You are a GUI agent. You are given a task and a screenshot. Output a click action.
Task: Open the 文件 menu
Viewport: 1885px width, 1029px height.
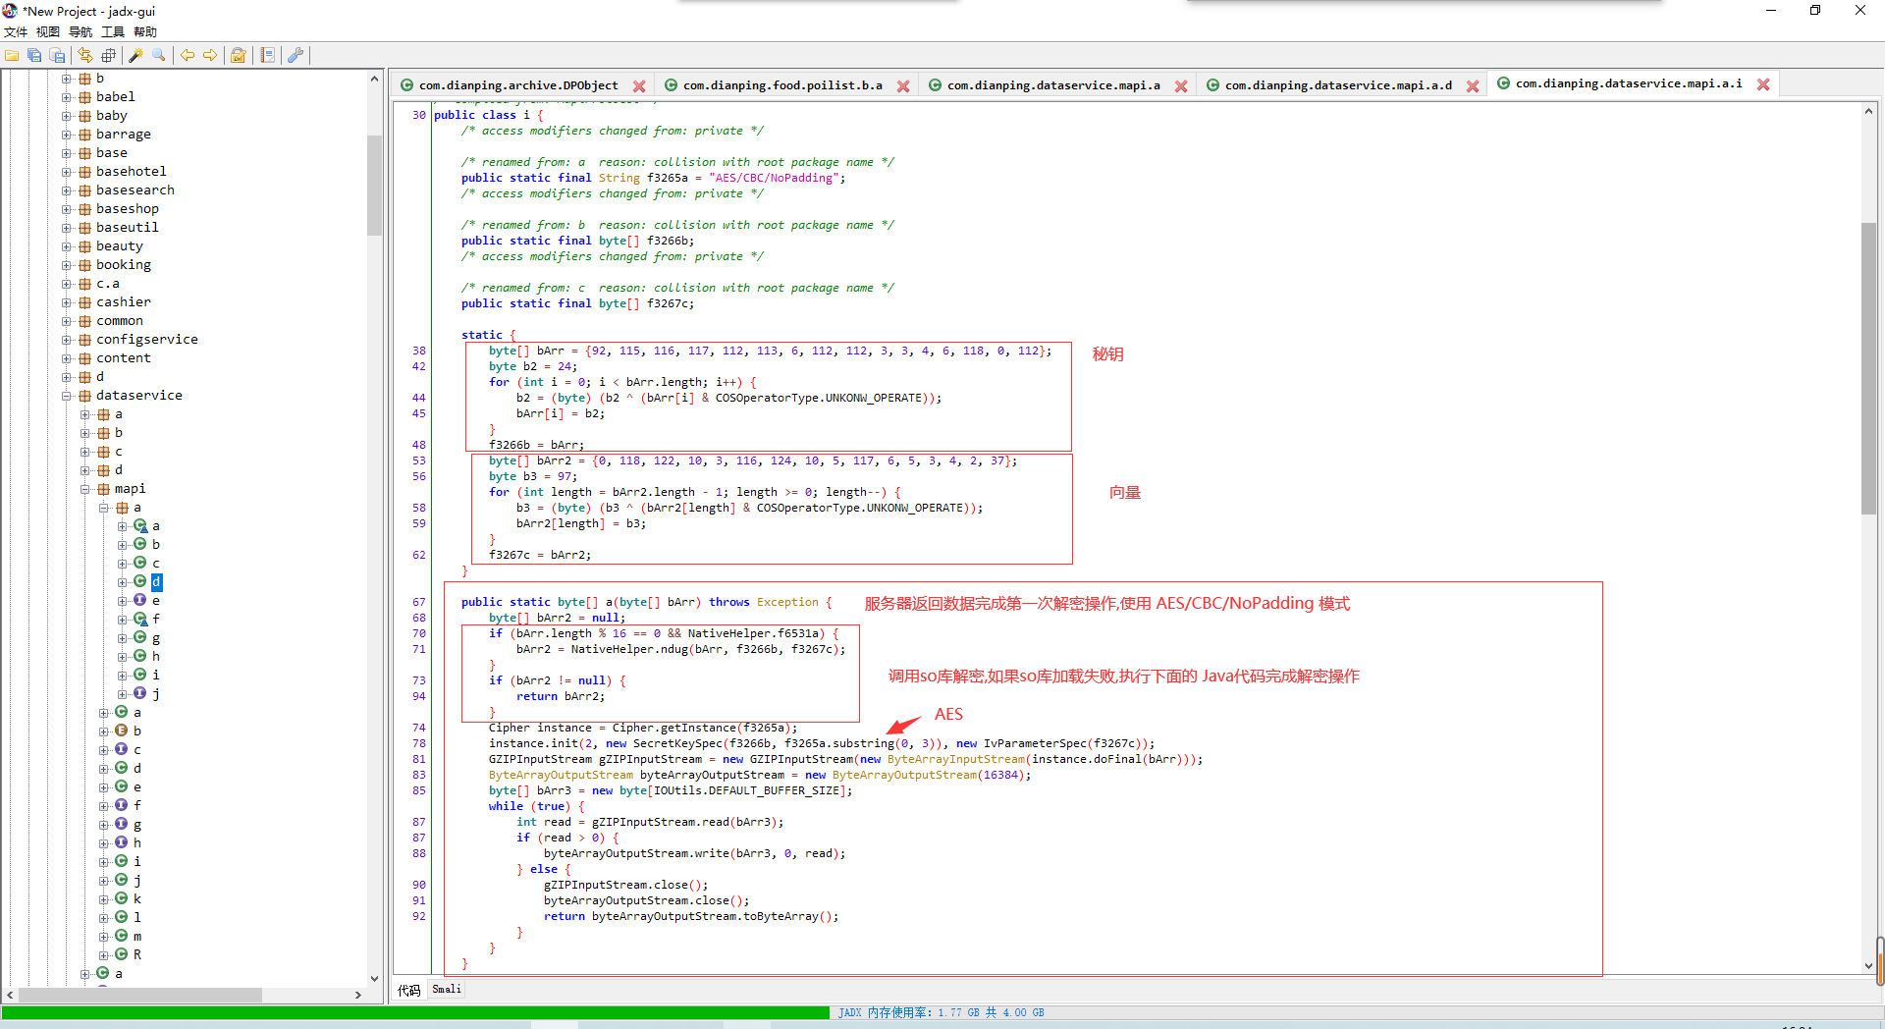[x=16, y=32]
